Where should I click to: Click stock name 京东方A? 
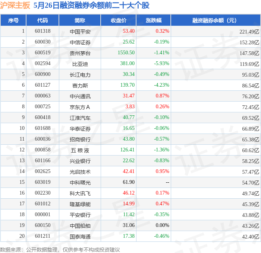click(x=80, y=107)
